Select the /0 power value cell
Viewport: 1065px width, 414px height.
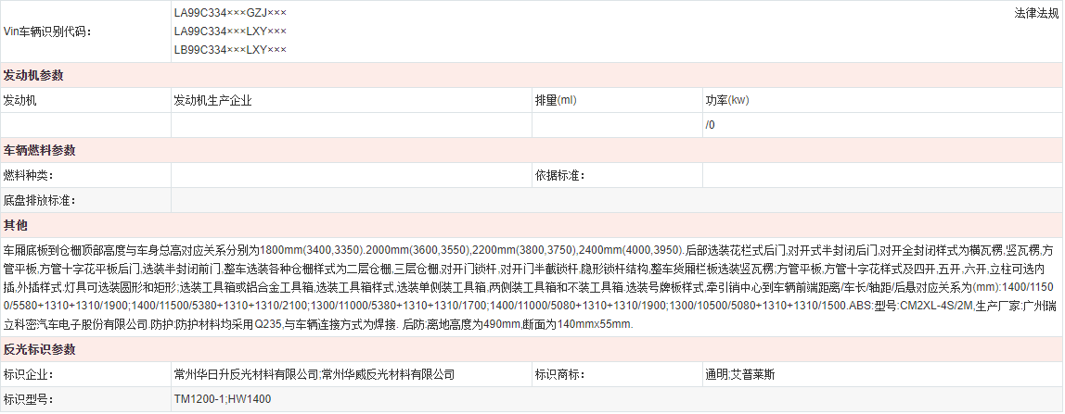(x=711, y=125)
